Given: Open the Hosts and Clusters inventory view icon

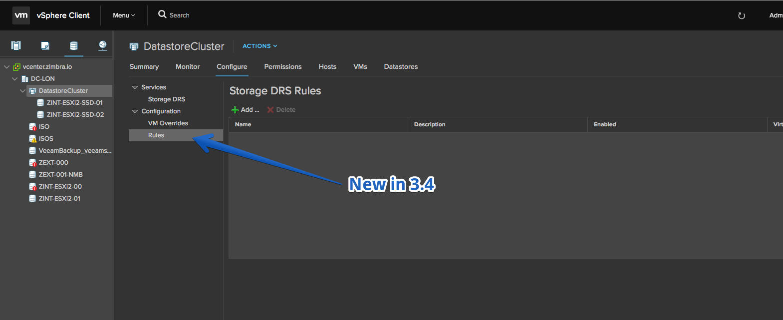Looking at the screenshot, I should [16, 46].
